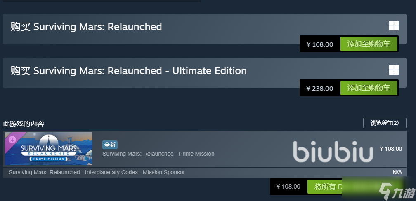Add the Ultimate Edition ¥238.00 to cart
416x201 pixels.
point(369,88)
